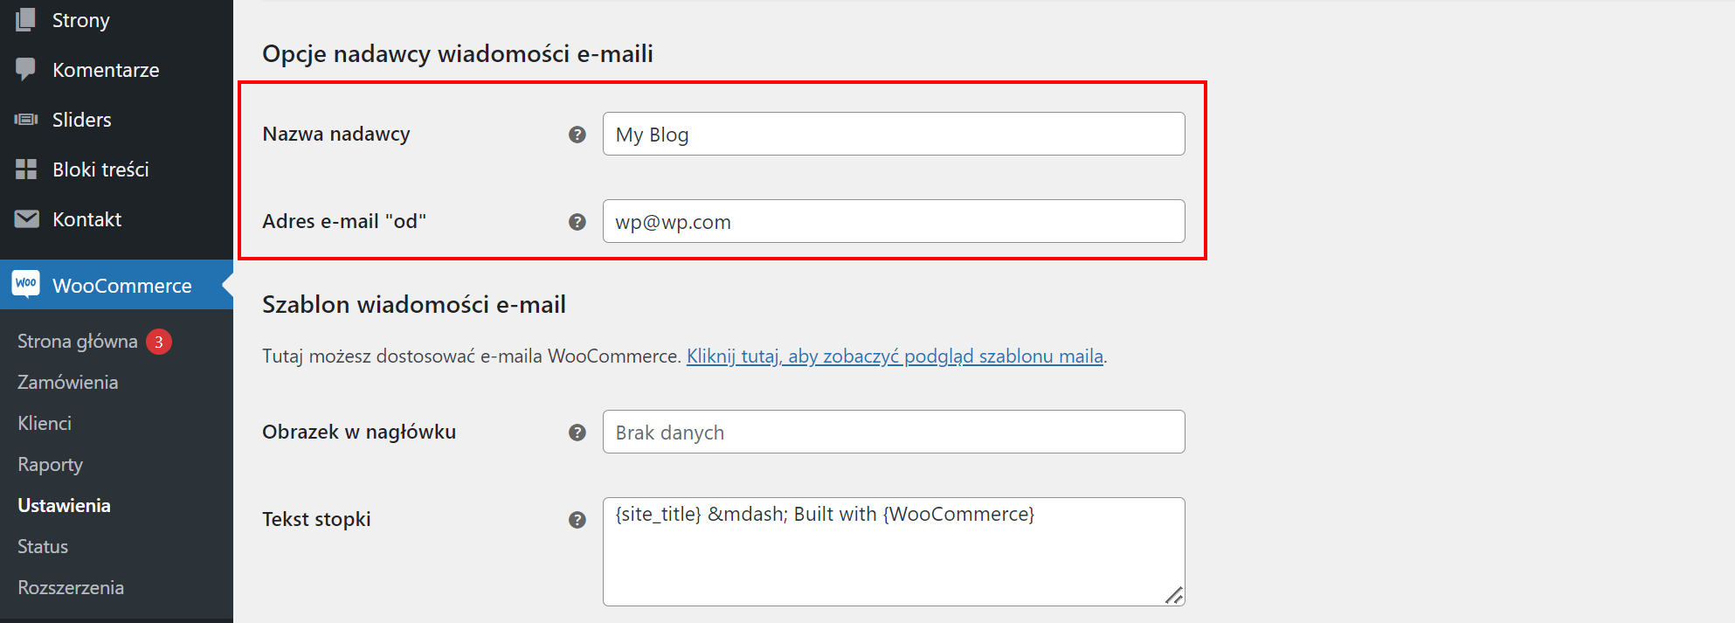Image resolution: width=1735 pixels, height=623 pixels.
Task: Click the Bloki treści grid icon
Action: [x=26, y=169]
